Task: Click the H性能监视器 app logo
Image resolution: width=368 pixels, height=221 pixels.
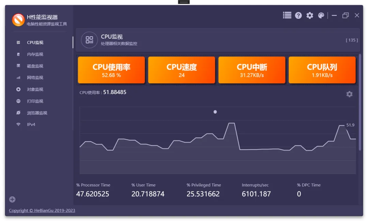Action: tap(18, 20)
